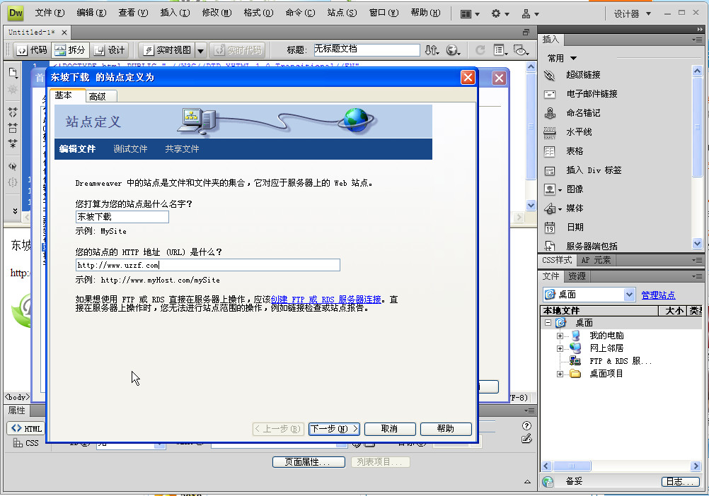Click the 帮助 (Help) button in dialog

(445, 429)
